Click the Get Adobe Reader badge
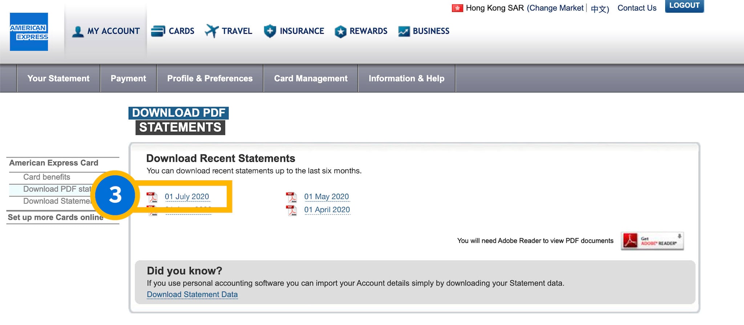This screenshot has height=325, width=744. pyautogui.click(x=652, y=241)
